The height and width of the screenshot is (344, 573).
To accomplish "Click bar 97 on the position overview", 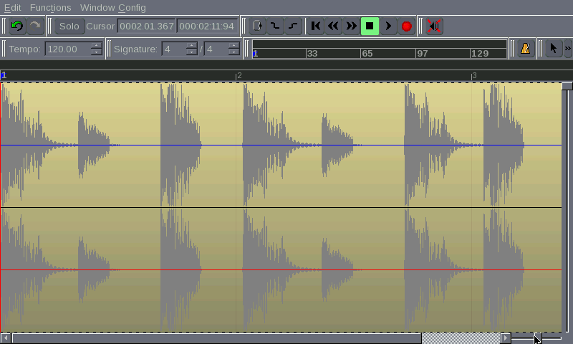I will pos(422,53).
